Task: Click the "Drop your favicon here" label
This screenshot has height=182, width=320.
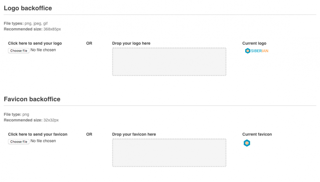Action: click(134, 134)
